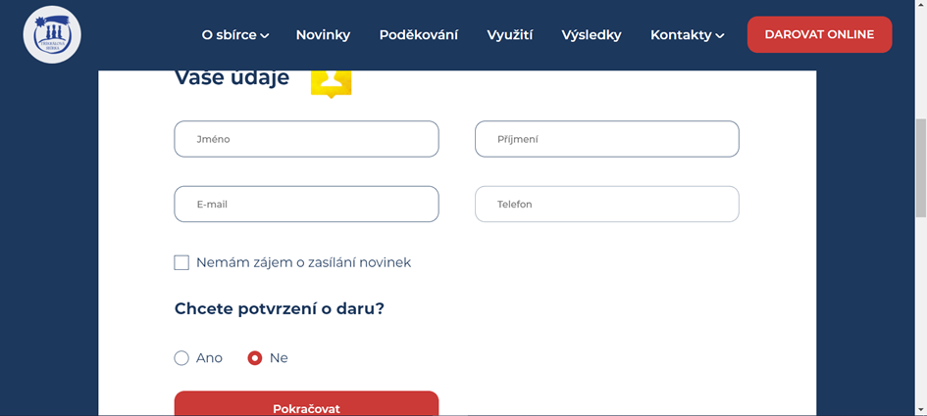Focus the Jméno input field

click(306, 139)
